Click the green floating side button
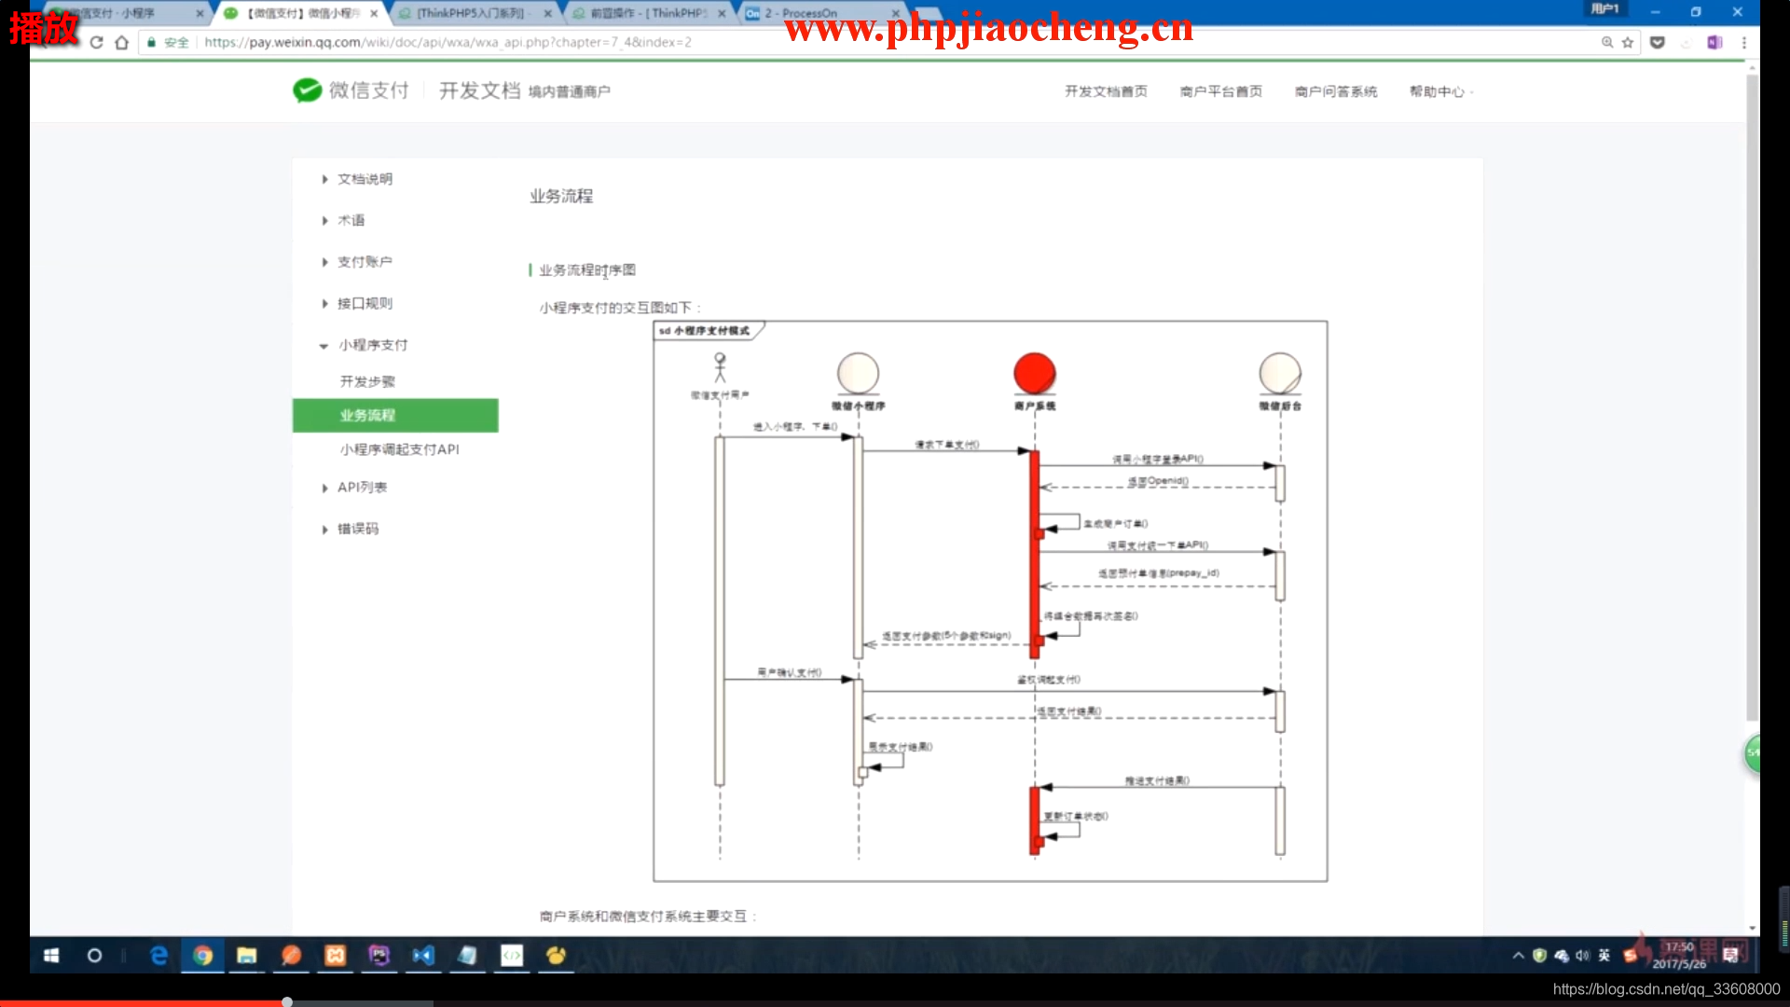This screenshot has height=1007, width=1790. pyautogui.click(x=1752, y=752)
